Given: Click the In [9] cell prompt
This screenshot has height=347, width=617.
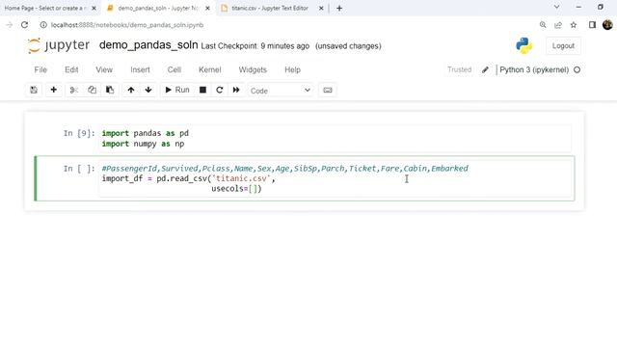Looking at the screenshot, I should pos(79,133).
